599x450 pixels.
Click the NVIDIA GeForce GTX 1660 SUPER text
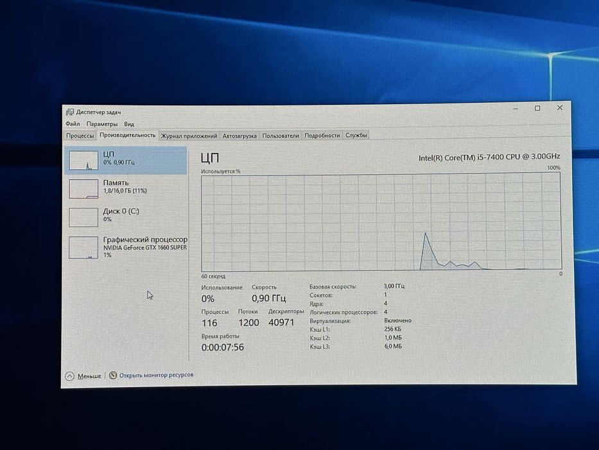pos(145,248)
